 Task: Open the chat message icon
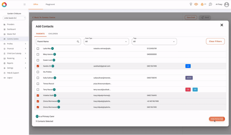pos(210,4)
